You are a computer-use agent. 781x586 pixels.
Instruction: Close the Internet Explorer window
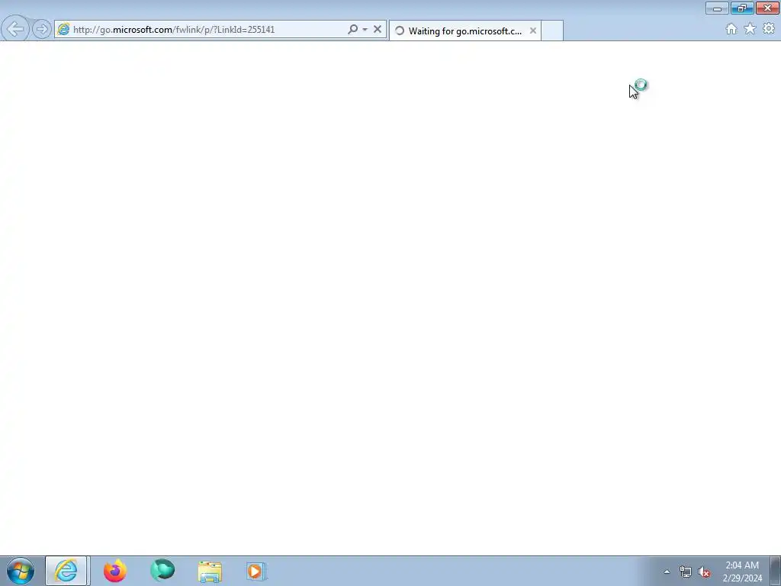[x=767, y=8]
